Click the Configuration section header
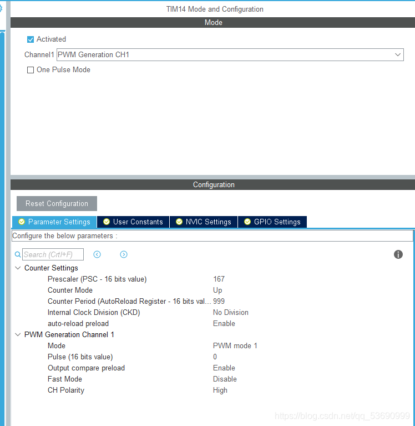This screenshot has height=426, width=415. (x=213, y=184)
